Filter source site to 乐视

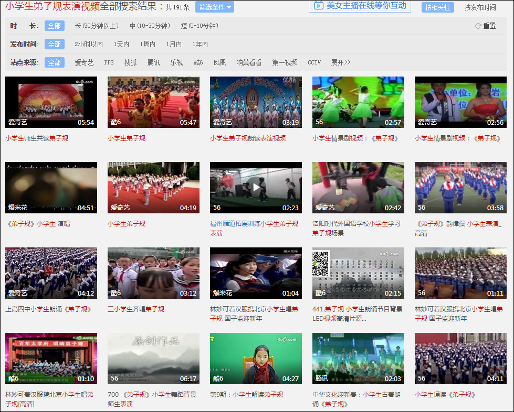(x=176, y=62)
